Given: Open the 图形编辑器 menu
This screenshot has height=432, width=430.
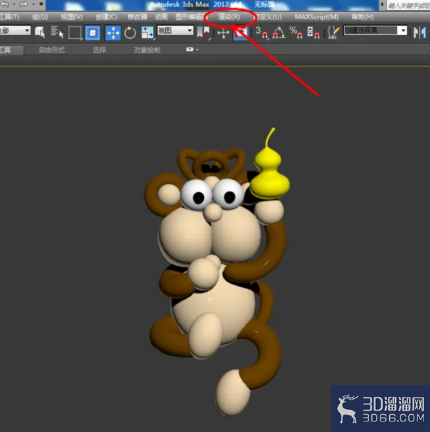Looking at the screenshot, I should coord(190,17).
